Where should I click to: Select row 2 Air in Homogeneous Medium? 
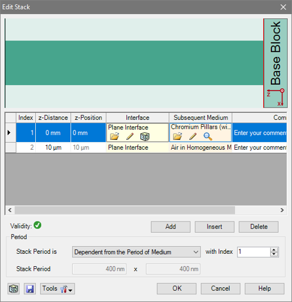(x=200, y=147)
